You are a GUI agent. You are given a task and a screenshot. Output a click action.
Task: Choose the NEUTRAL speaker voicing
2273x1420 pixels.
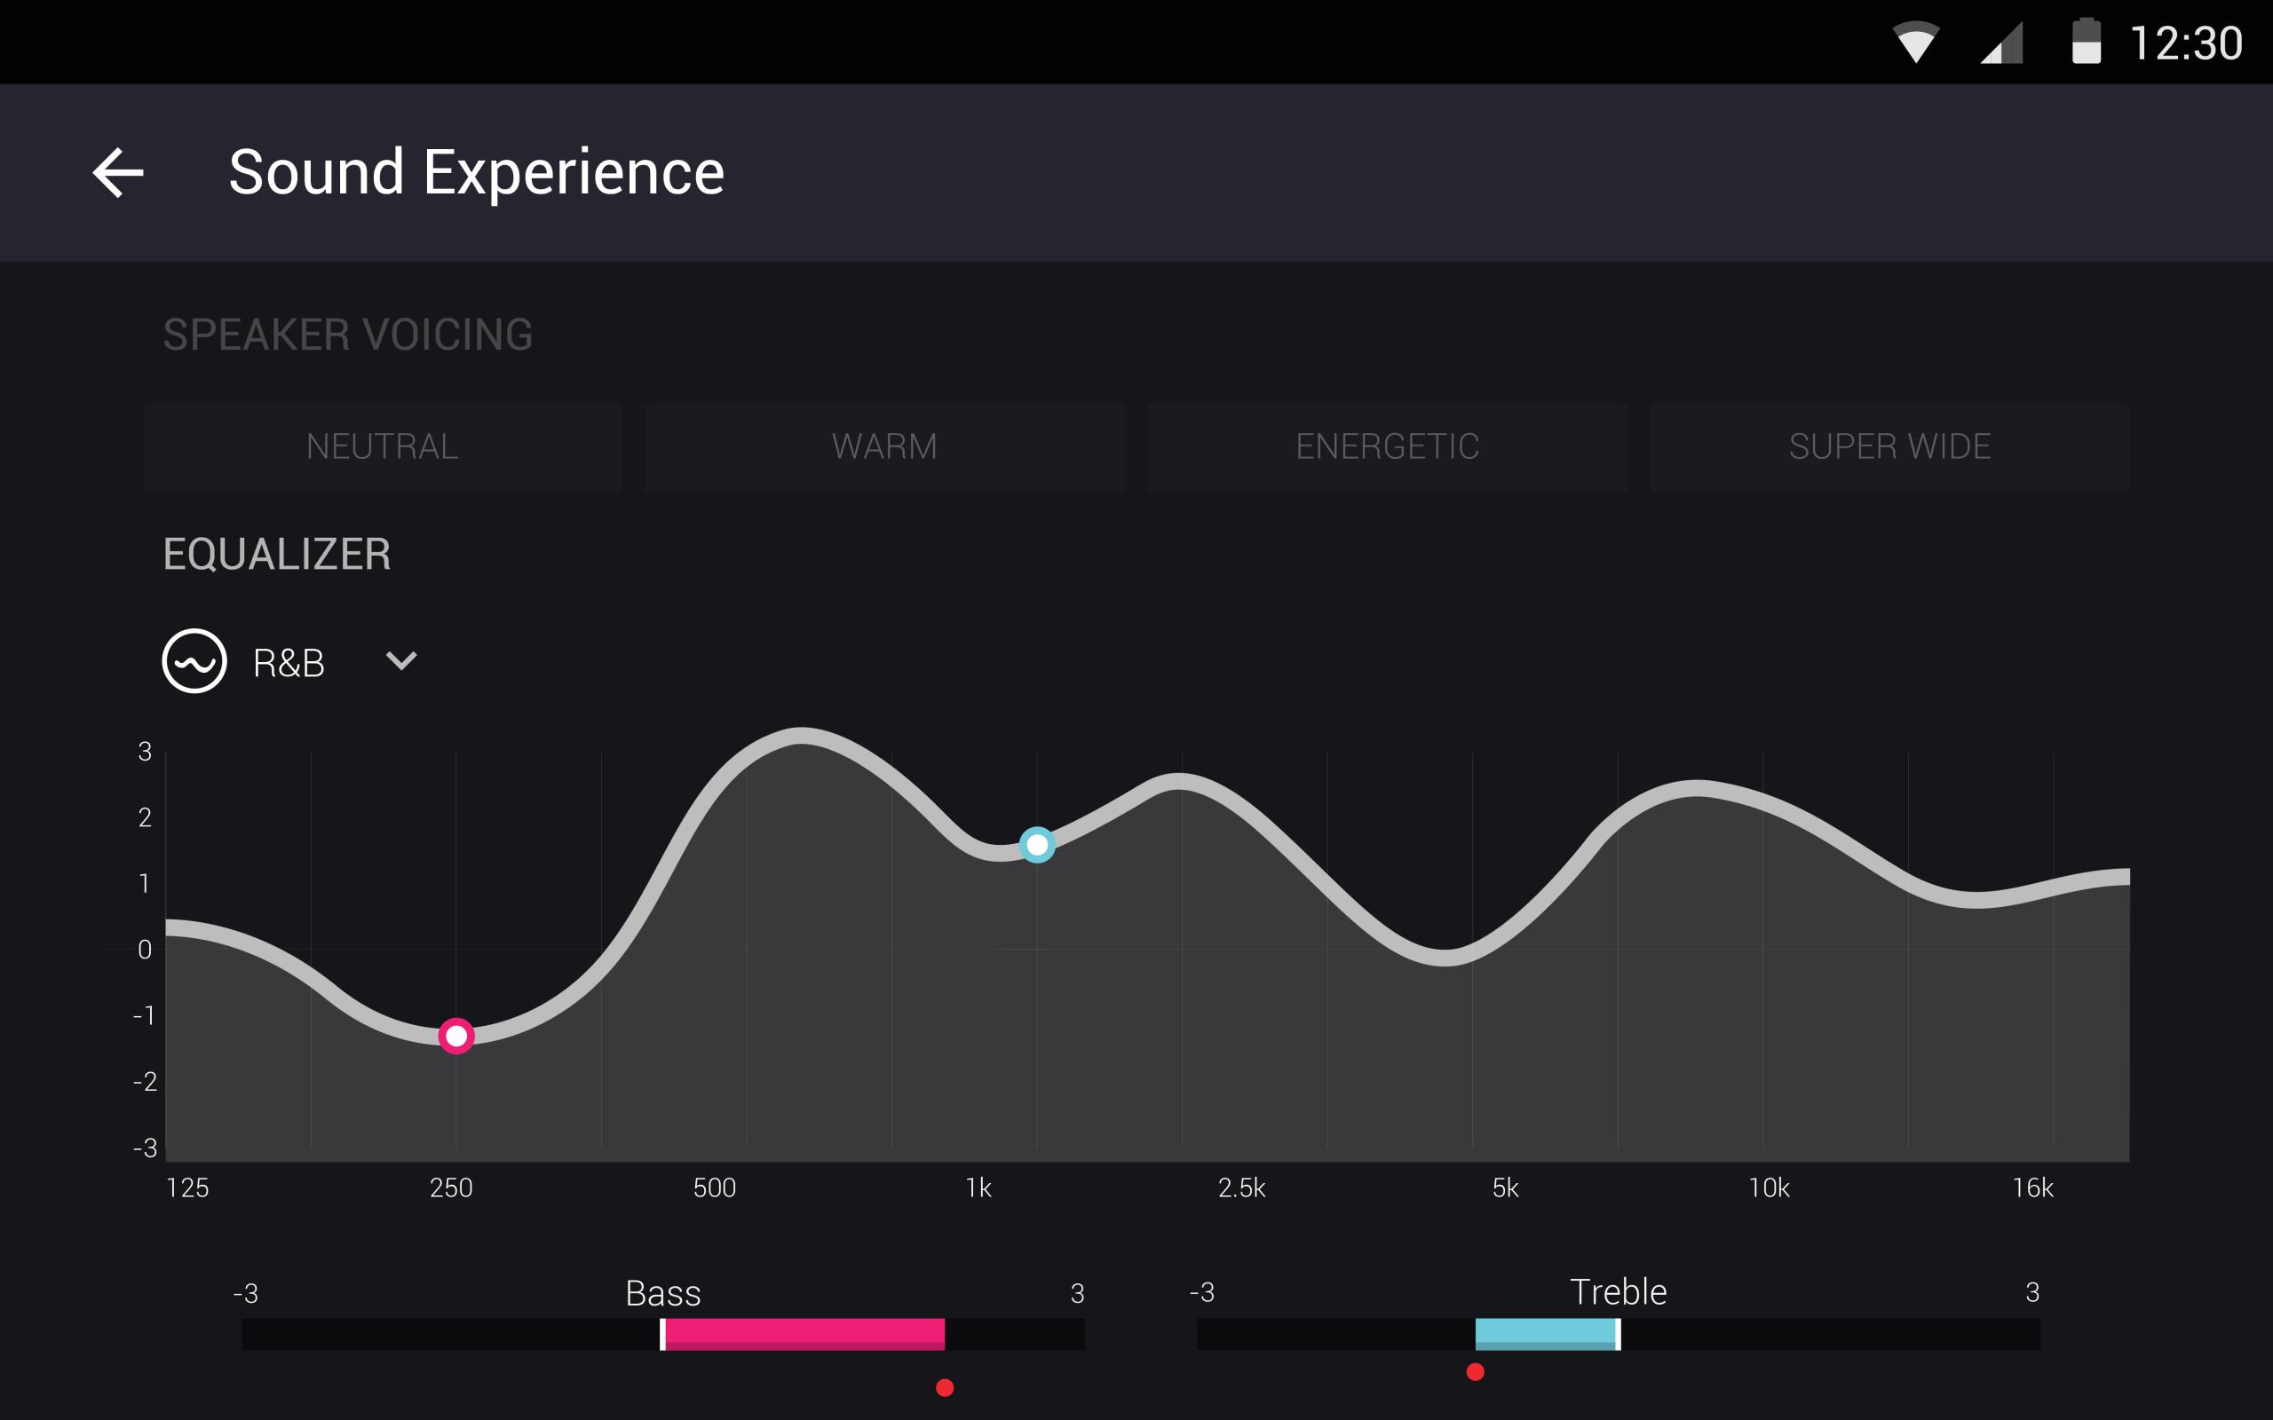[x=383, y=447]
